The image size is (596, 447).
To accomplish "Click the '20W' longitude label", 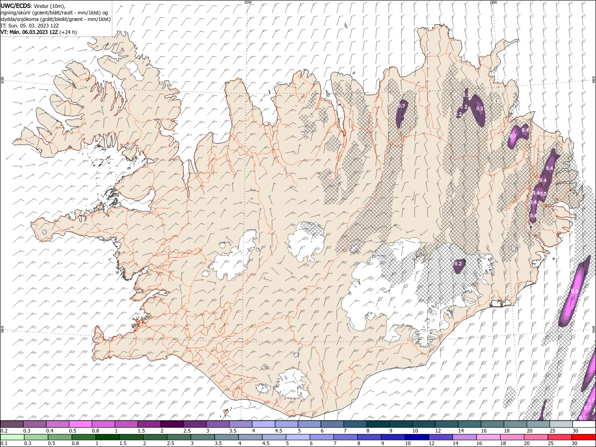I will tap(248, 2).
